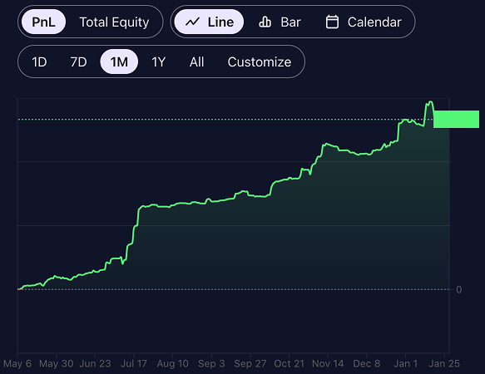This screenshot has height=374, width=485.
Task: Show All time data
Action: click(196, 62)
